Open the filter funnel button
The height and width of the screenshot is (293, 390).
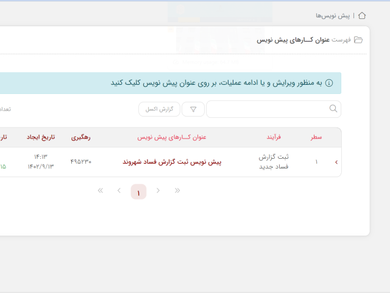(x=193, y=109)
